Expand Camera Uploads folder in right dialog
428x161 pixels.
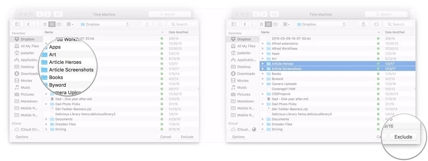click(263, 84)
